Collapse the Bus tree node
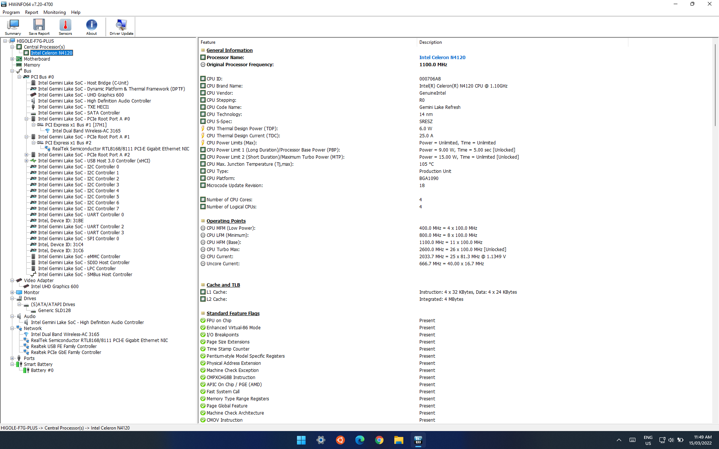Screen dimensions: 719x449 tap(12, 71)
